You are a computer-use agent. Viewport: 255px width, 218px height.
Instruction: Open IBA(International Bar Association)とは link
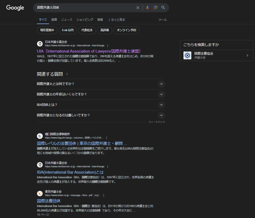(70, 172)
